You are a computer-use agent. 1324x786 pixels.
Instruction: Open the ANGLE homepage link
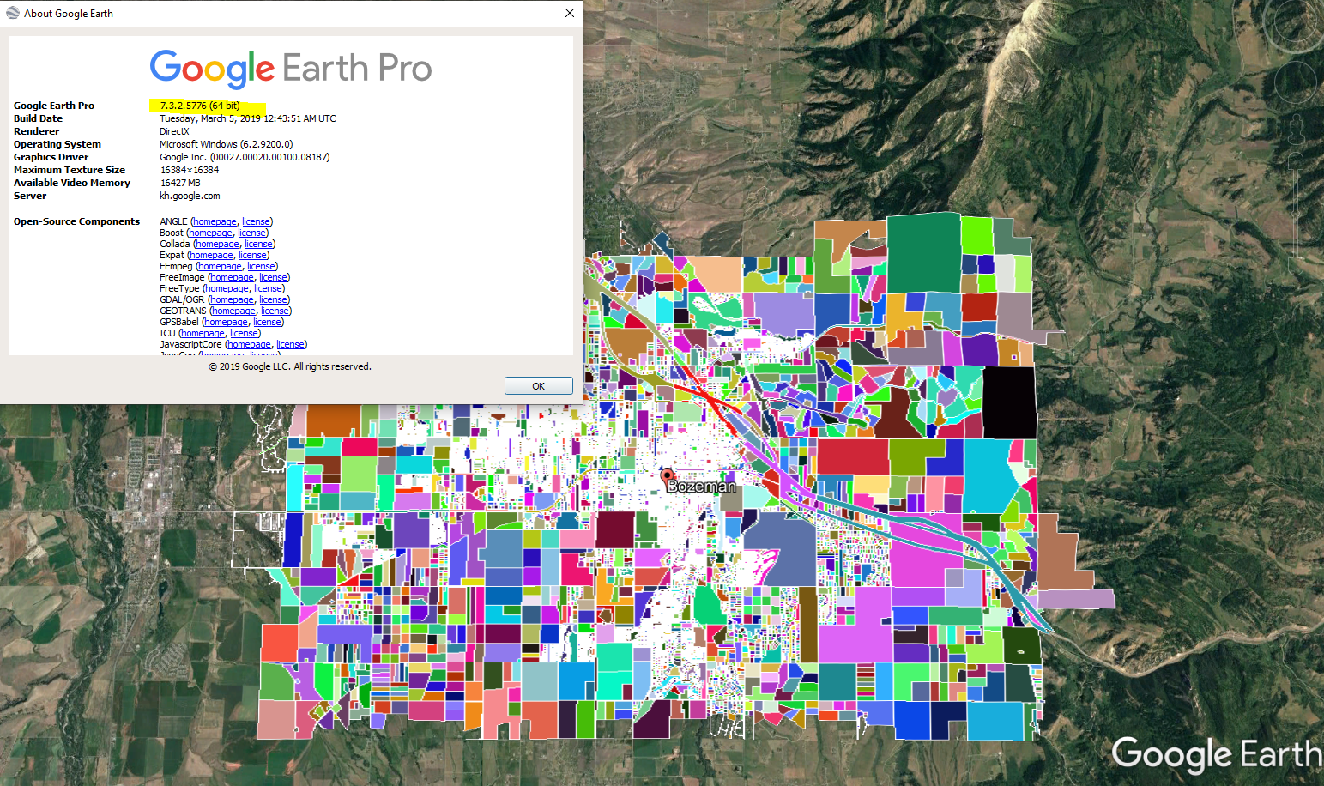[215, 221]
